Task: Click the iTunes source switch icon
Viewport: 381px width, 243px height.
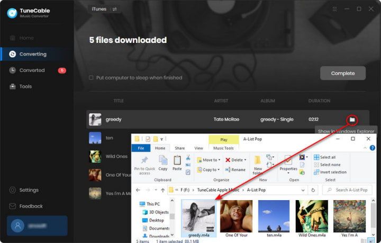Action: tap(114, 9)
